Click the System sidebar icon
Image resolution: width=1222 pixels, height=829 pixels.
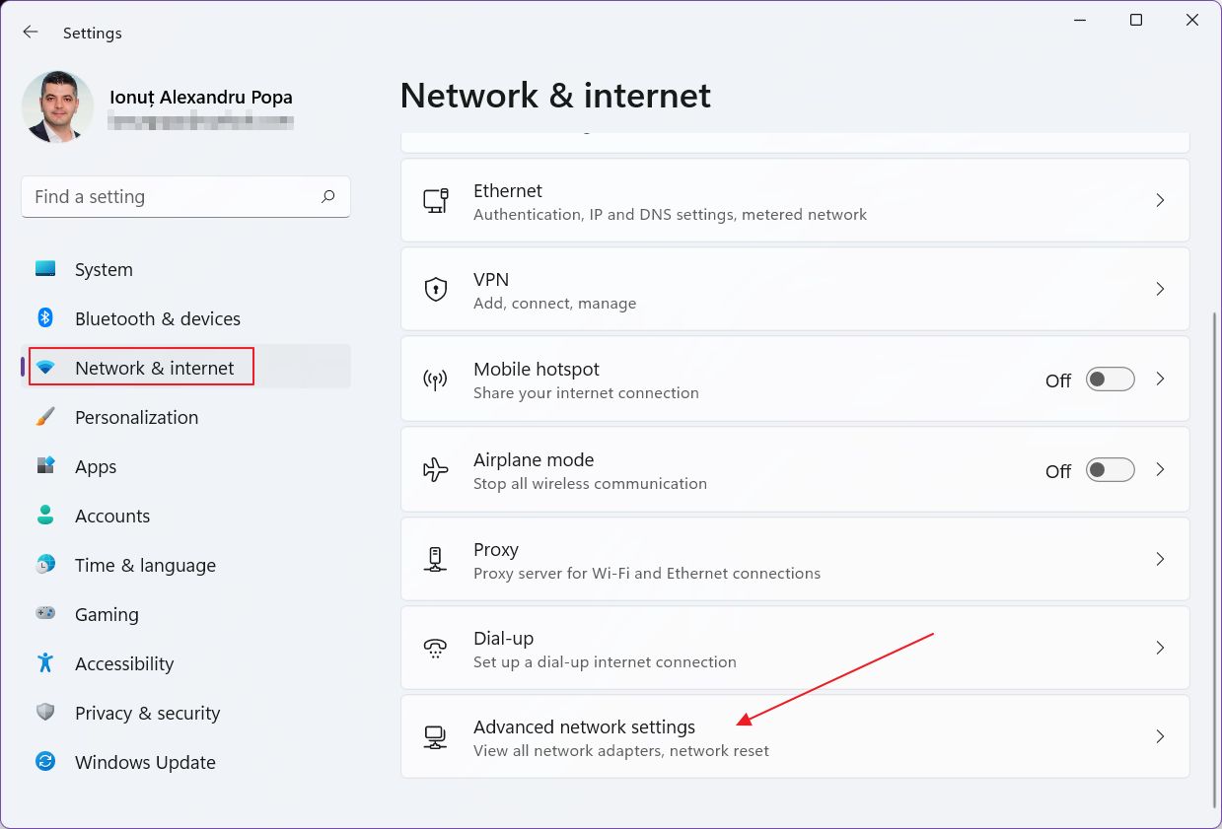45,269
